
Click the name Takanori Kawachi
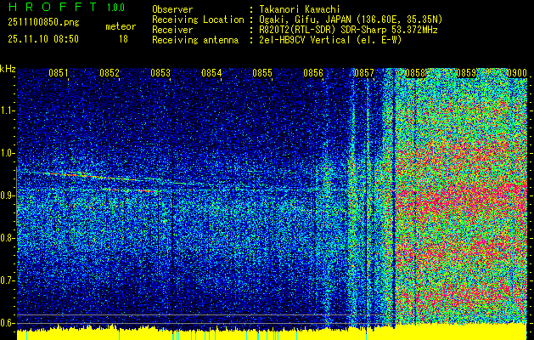[300, 9]
